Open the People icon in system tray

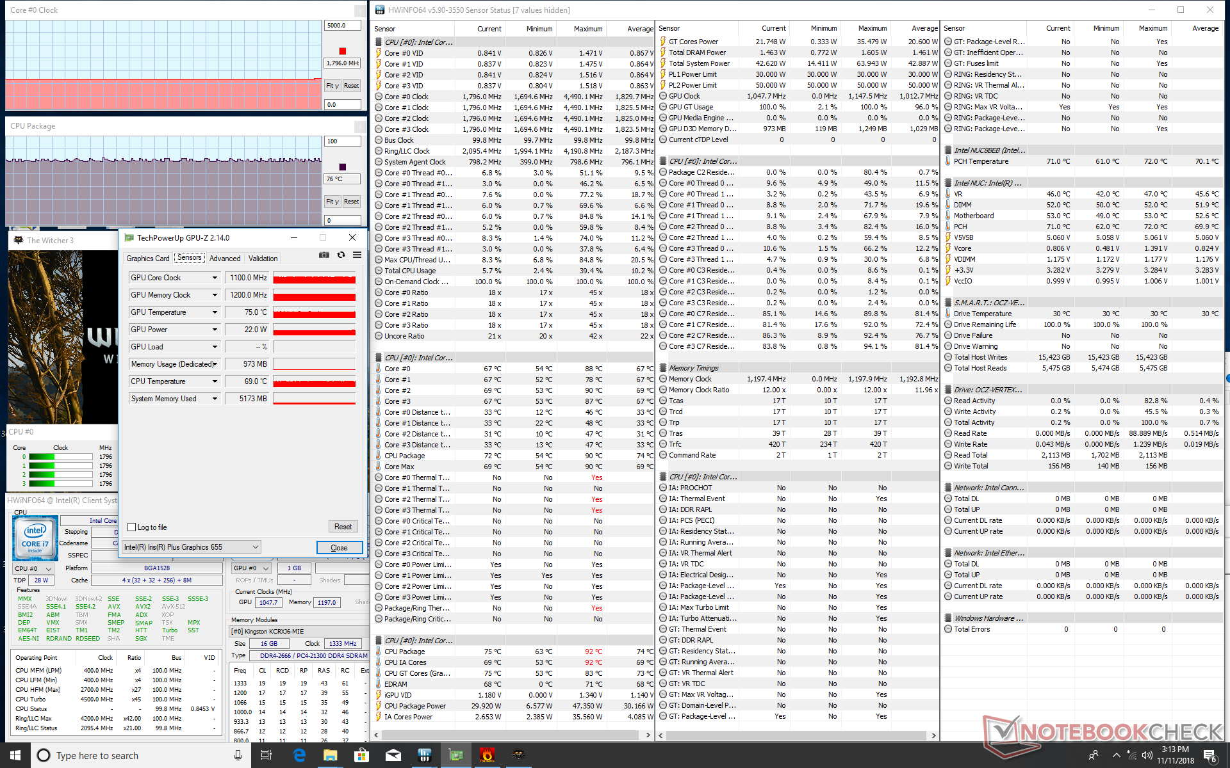click(x=1094, y=755)
